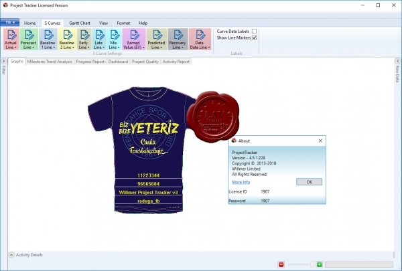This screenshot has width=402, height=271.
Task: Open the Project Quality tab
Action: (x=145, y=62)
